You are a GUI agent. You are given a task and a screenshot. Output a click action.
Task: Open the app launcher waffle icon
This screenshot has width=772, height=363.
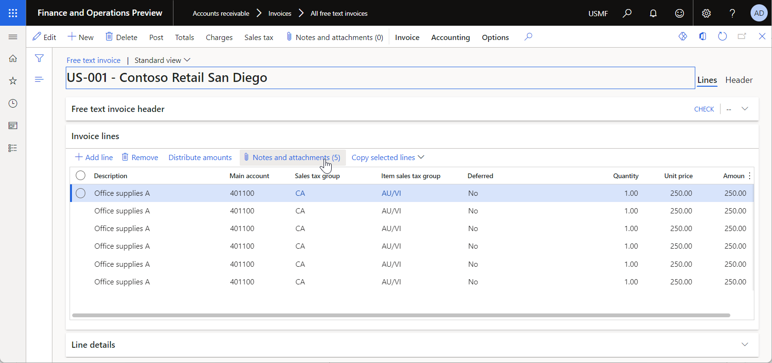point(13,13)
